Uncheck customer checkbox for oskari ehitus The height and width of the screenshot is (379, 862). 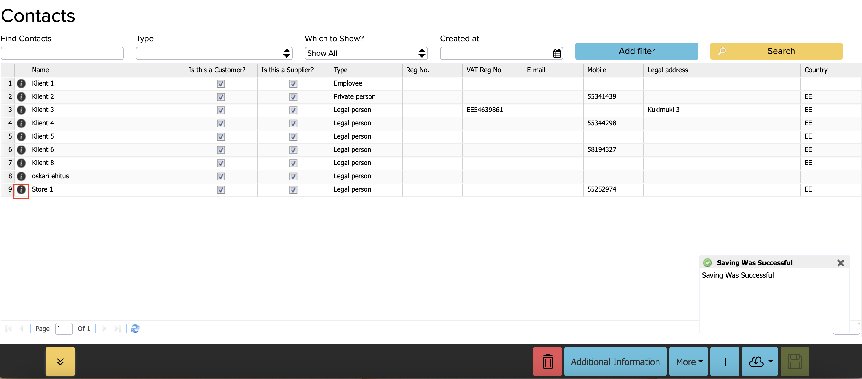[221, 176]
